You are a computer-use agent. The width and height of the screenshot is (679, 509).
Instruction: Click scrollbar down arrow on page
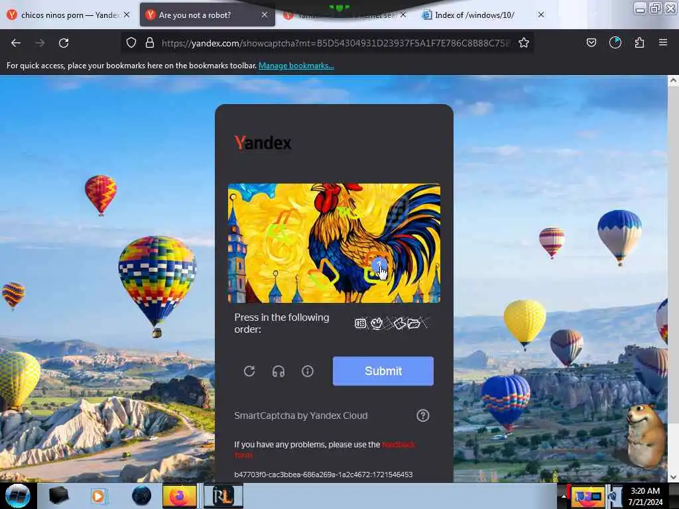click(x=673, y=477)
